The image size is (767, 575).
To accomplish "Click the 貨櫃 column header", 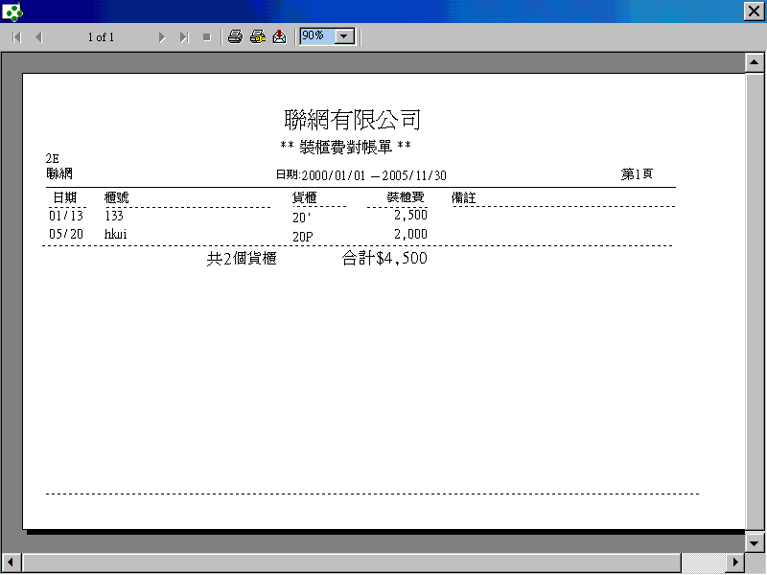I will point(304,197).
